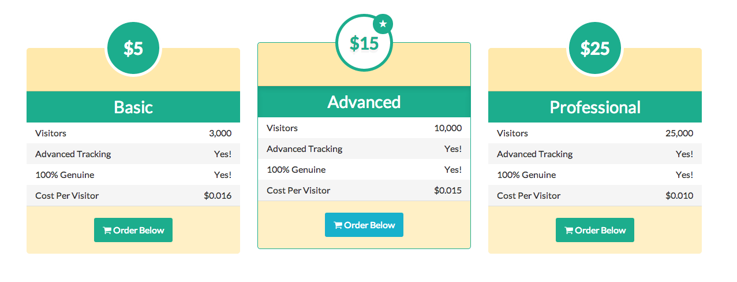
Task: Click cart icon in Advanced Order button
Action: pyautogui.click(x=338, y=225)
